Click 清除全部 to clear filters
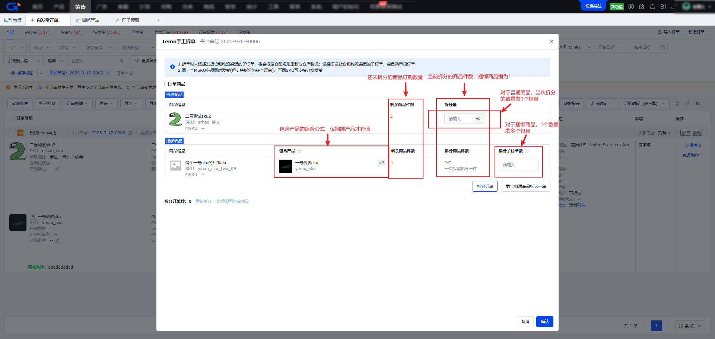 pos(124,73)
